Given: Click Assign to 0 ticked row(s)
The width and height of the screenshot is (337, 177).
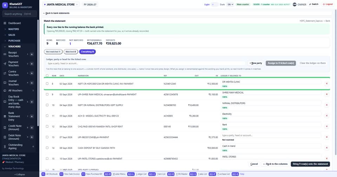Looking at the screenshot, I should click(x=281, y=63).
